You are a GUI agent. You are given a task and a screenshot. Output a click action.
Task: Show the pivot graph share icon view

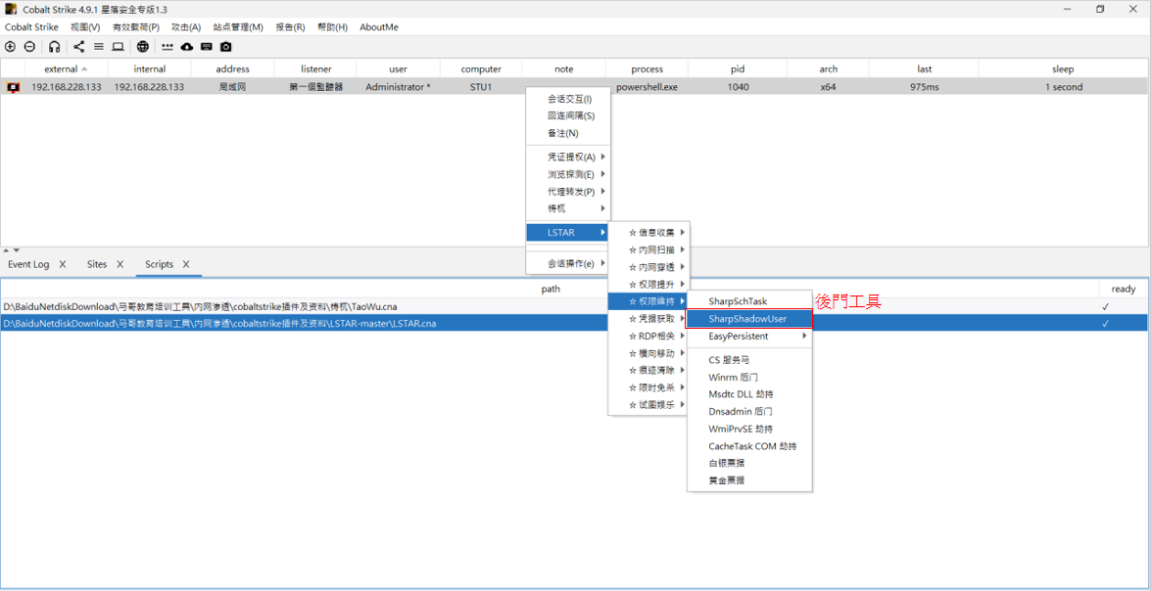coord(79,47)
